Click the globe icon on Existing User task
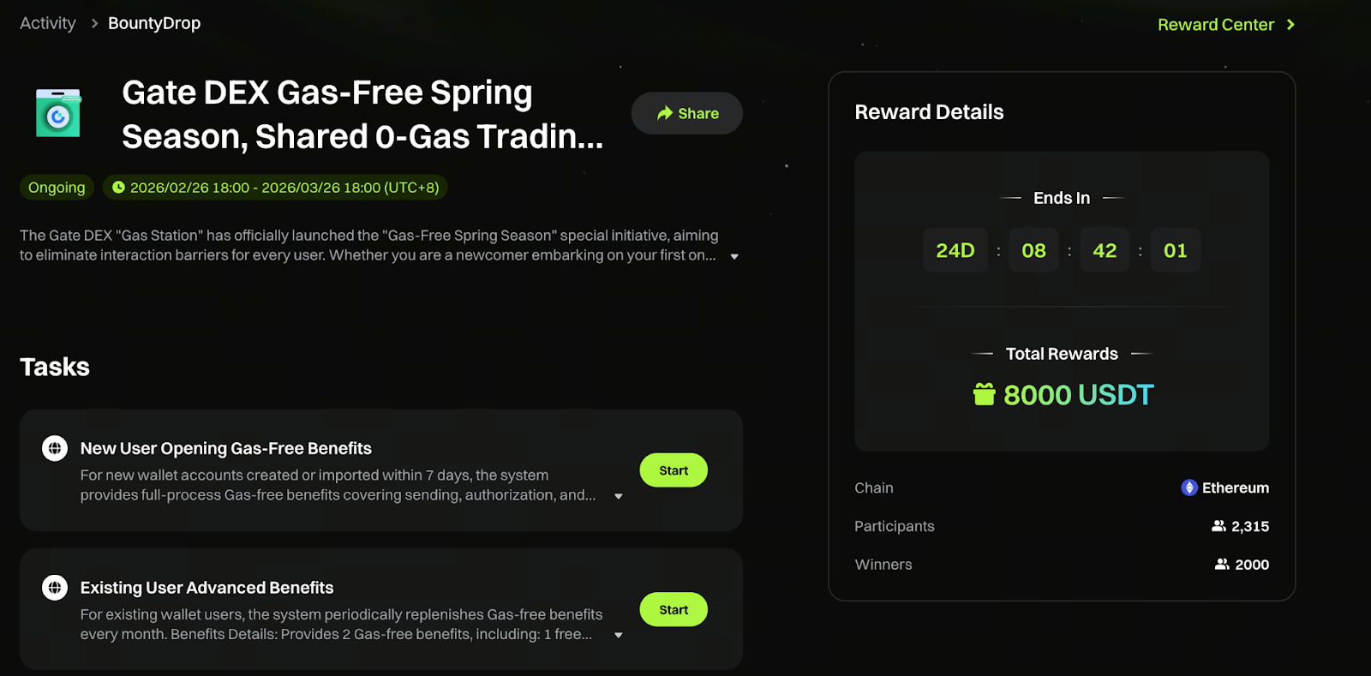This screenshot has height=676, width=1371. pos(55,588)
